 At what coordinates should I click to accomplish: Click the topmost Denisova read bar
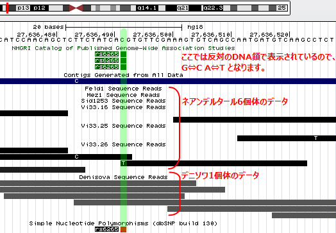point(98,183)
